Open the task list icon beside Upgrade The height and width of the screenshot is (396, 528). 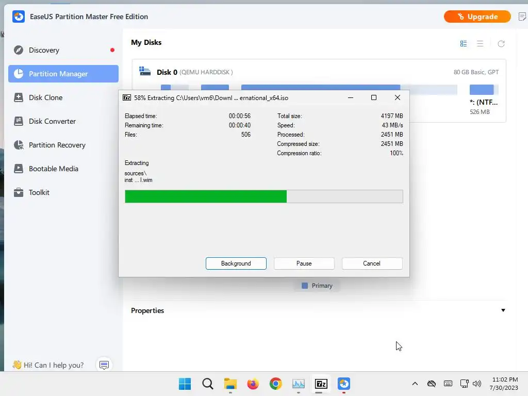(522, 16)
